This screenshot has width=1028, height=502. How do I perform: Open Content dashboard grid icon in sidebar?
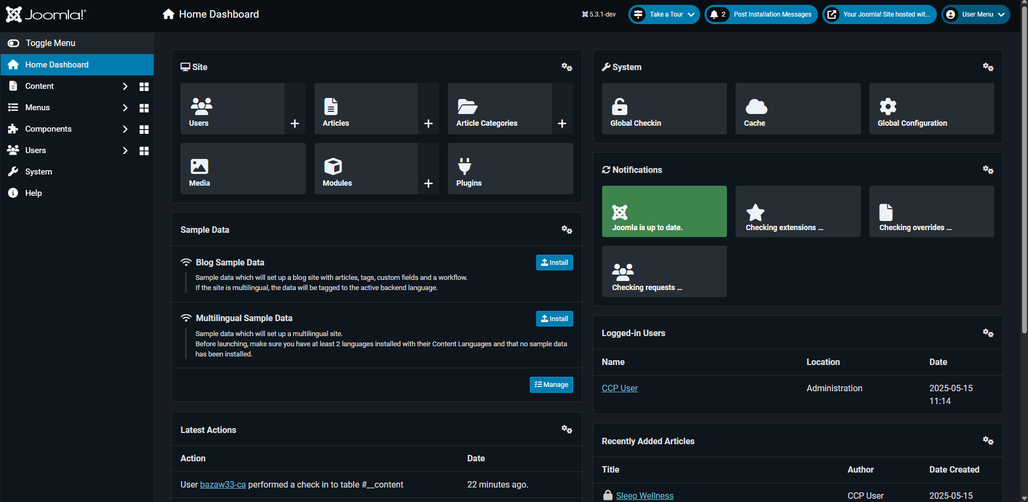[x=144, y=87]
